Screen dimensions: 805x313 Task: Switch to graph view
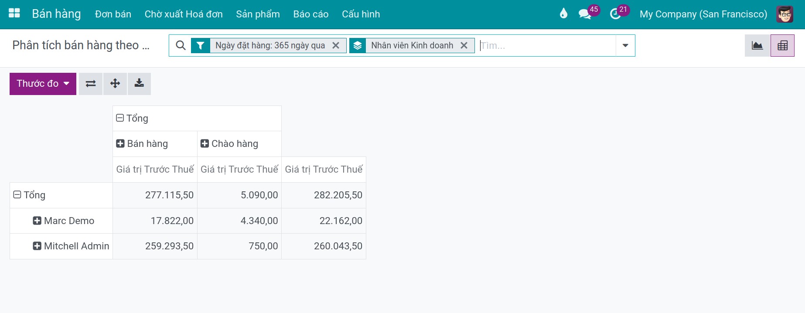coord(757,45)
